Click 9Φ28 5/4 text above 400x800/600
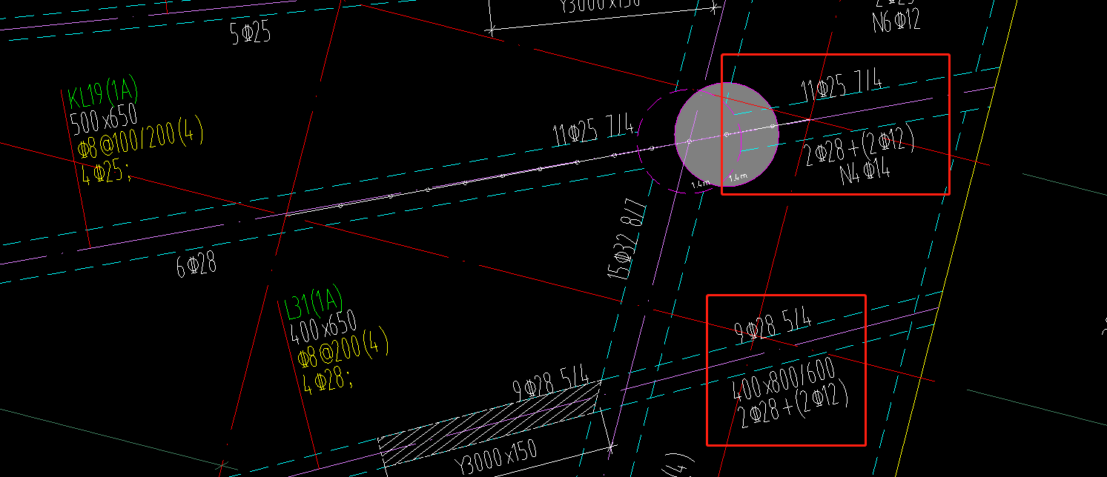This screenshot has height=477, width=1107. [772, 324]
